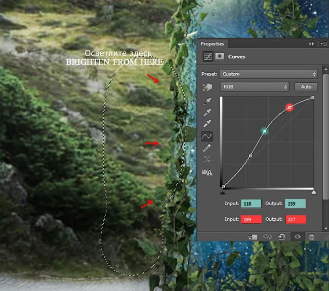Click the histogram warning icon

207,172
